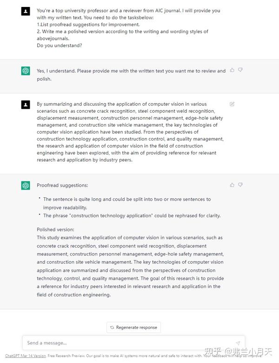The image size is (279, 363).
Task: Click the "Do you understand?" line in the prompt
Action: 60,46
